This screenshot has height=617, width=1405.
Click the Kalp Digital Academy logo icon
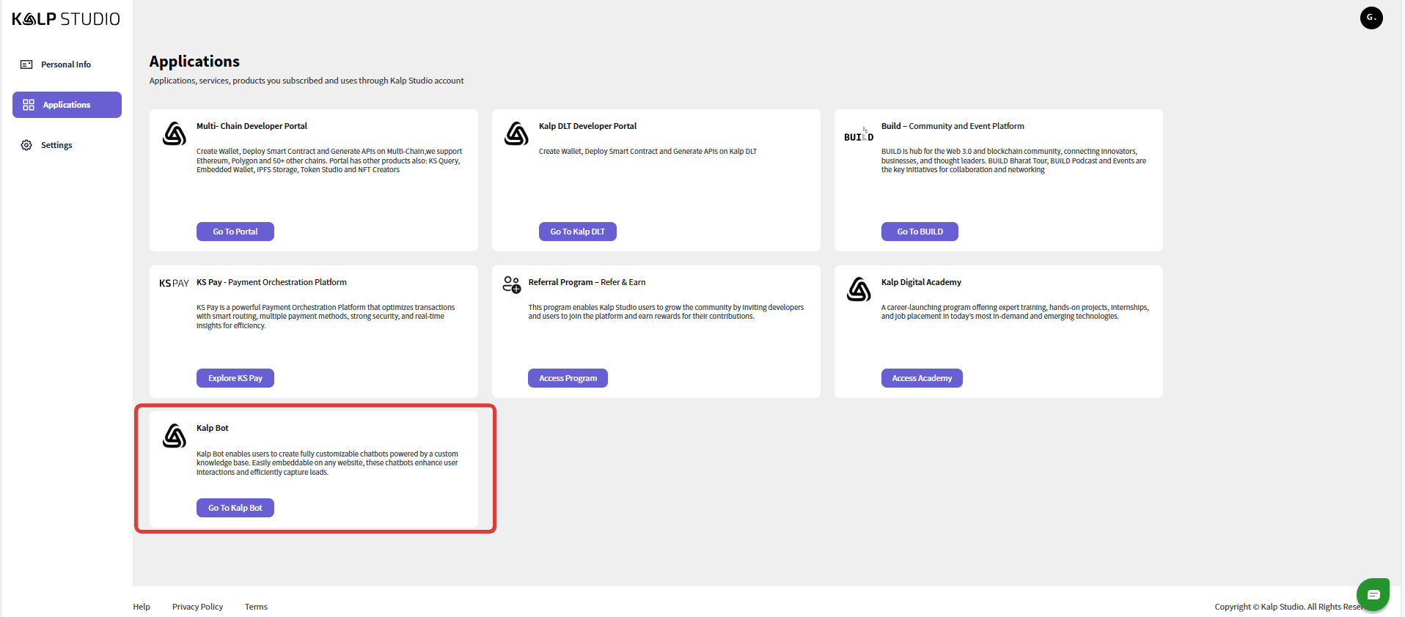click(859, 289)
